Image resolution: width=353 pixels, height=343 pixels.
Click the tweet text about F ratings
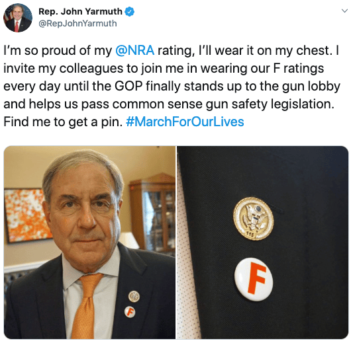pyautogui.click(x=172, y=86)
